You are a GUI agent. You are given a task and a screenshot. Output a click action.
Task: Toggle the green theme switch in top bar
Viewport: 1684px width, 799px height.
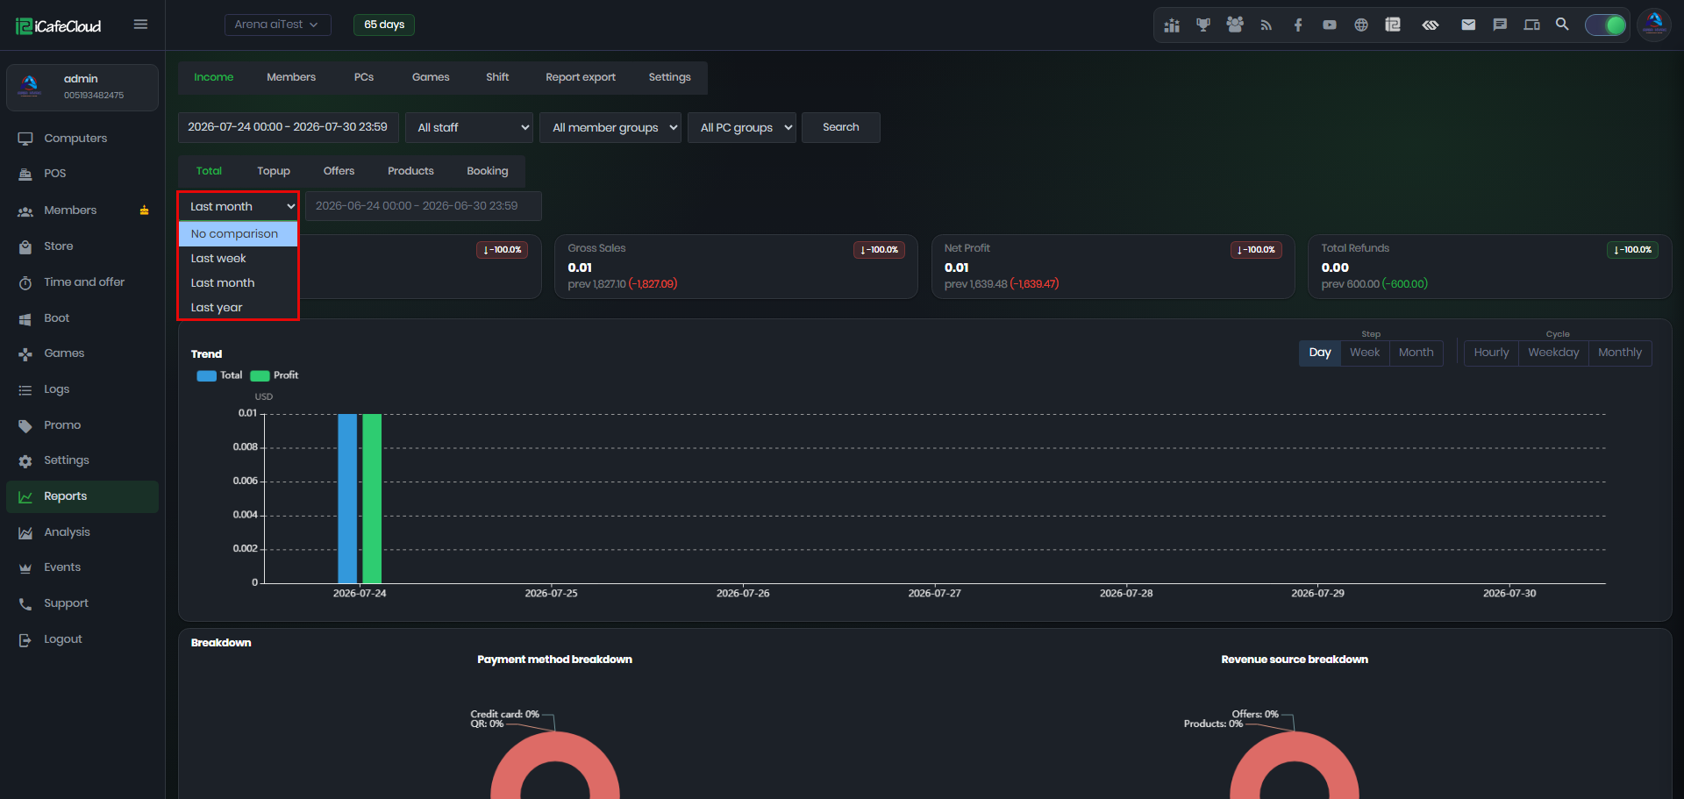click(x=1606, y=25)
